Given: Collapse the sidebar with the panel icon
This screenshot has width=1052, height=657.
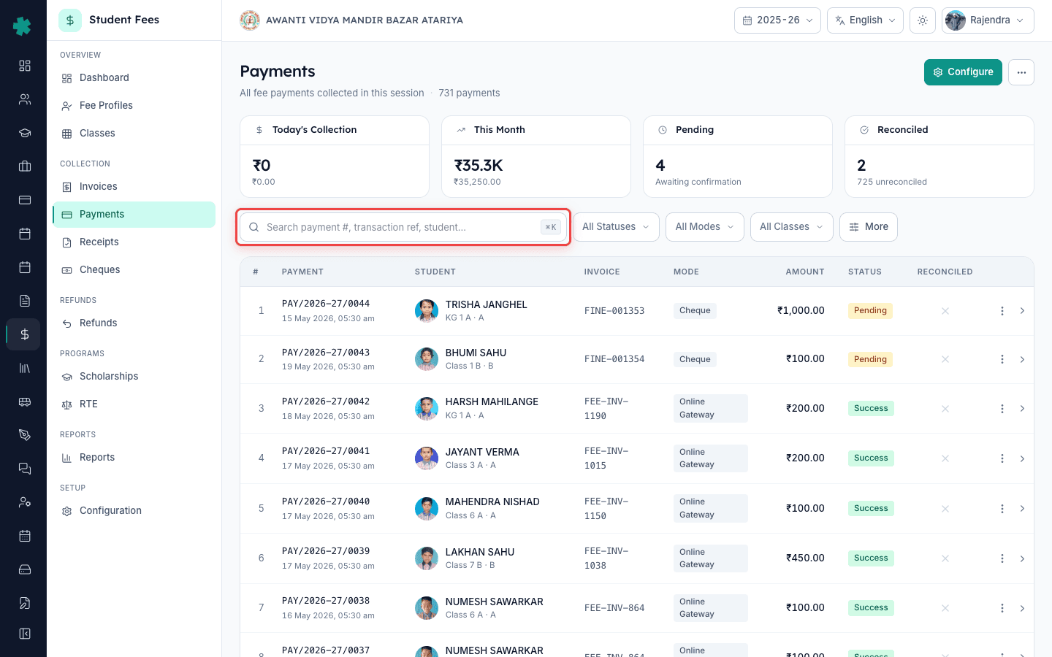Looking at the screenshot, I should 25,634.
